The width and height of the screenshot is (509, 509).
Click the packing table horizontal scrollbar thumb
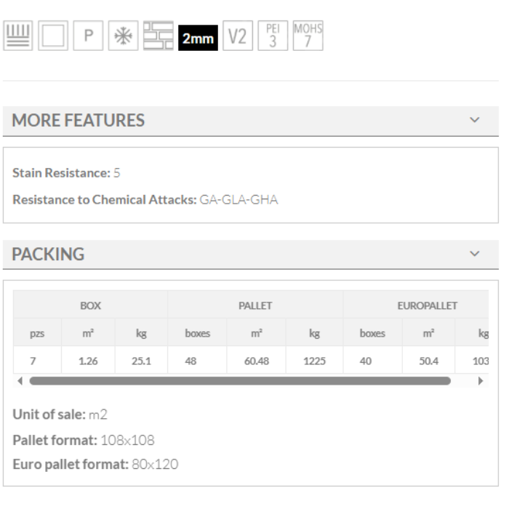tap(240, 380)
